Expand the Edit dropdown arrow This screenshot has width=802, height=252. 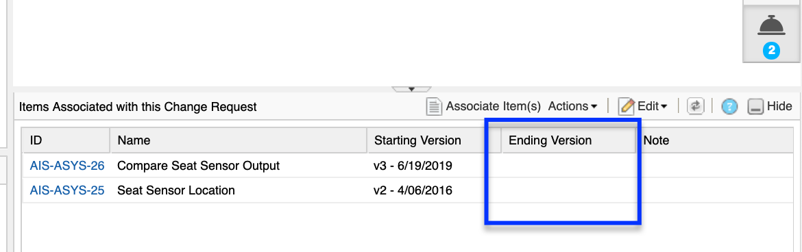click(664, 107)
